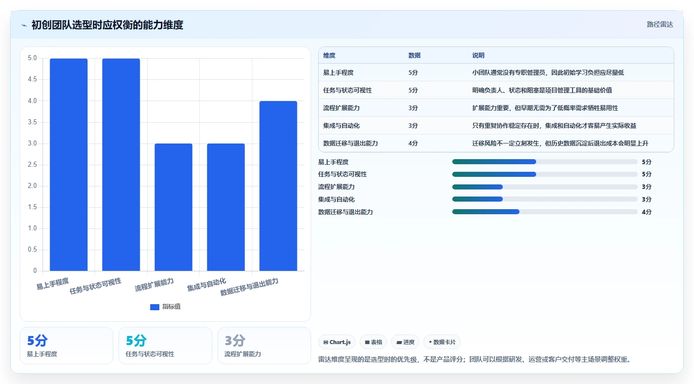Click description starting 明确负责人、状态和阻塞
The width and height of the screenshot is (694, 384).
[x=542, y=90]
